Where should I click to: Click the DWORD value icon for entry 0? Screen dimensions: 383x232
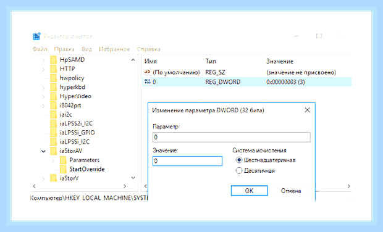148,81
